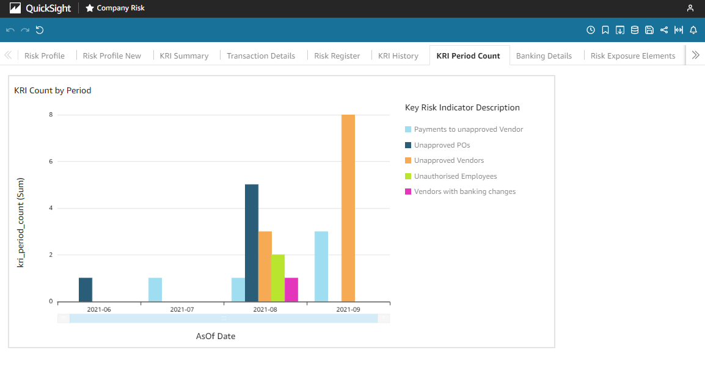Open the bookmarks icon
Image resolution: width=705 pixels, height=372 pixels.
(605, 30)
